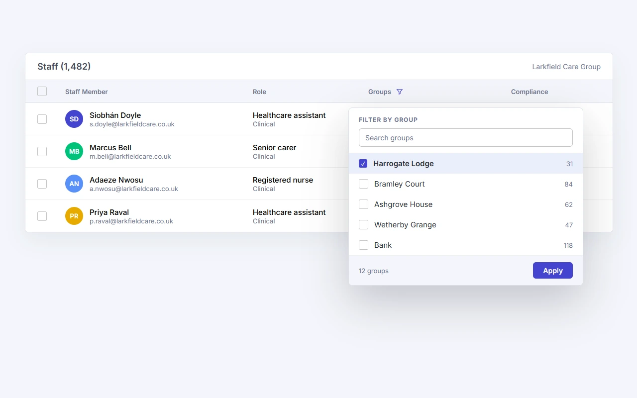Click email s.doyle@larkfieldcare.co.uk

[132, 124]
